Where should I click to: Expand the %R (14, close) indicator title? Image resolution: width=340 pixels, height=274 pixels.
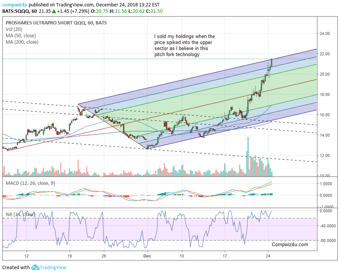(20, 214)
